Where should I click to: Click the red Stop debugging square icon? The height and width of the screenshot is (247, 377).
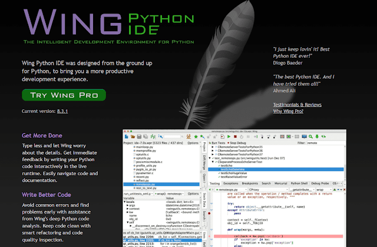tap(236, 136)
